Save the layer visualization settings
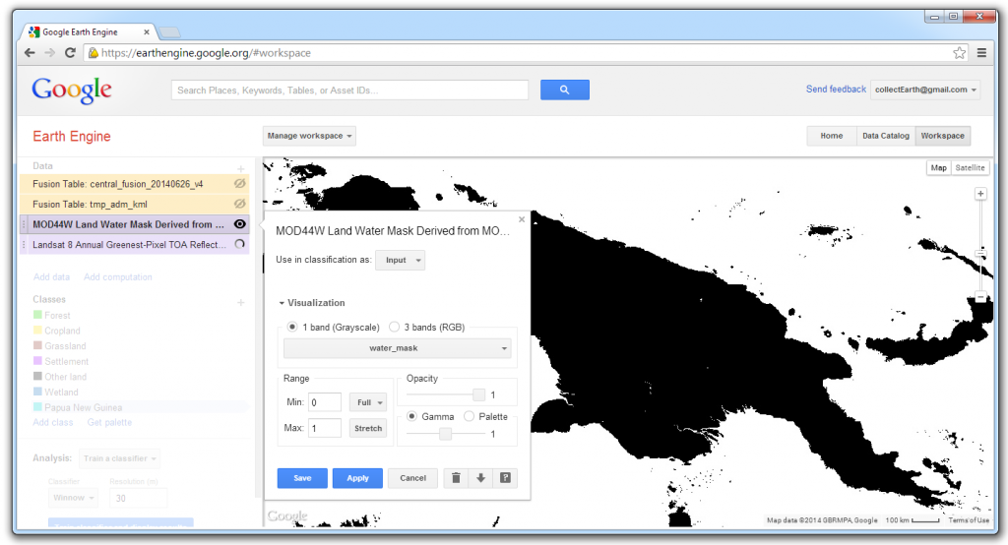The width and height of the screenshot is (1008, 545). click(x=302, y=478)
